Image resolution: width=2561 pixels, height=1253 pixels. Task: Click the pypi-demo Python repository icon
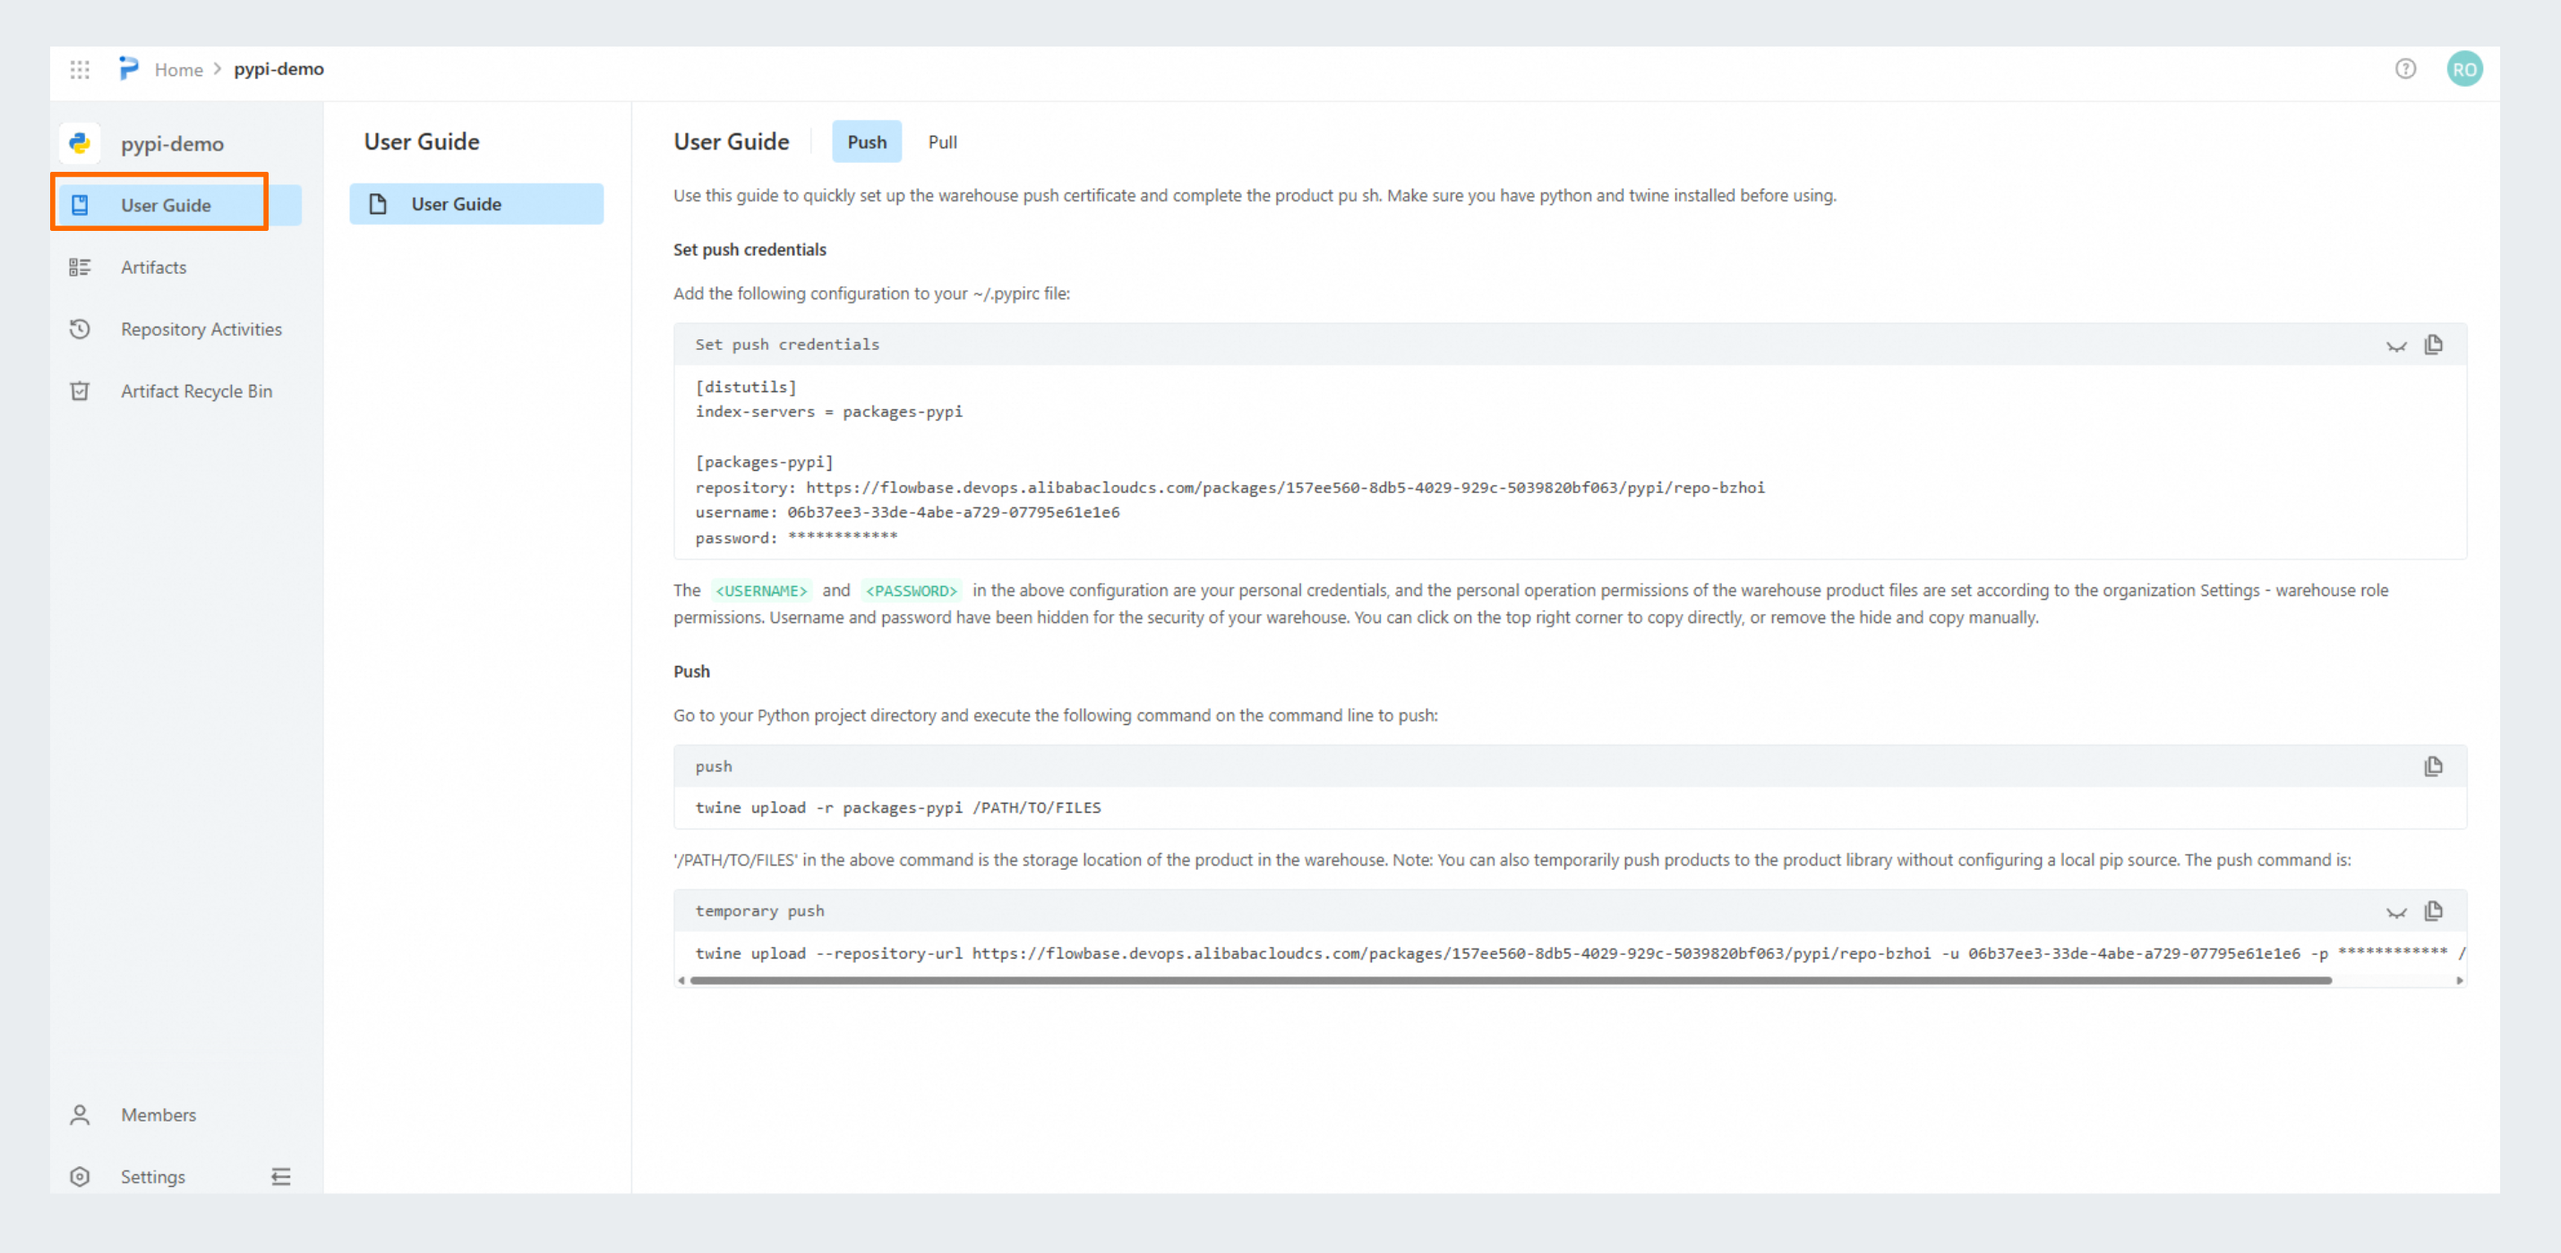(x=80, y=144)
